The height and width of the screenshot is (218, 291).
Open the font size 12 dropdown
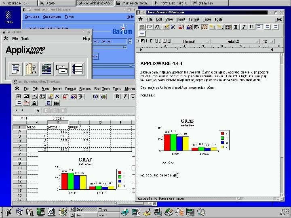(x=268, y=41)
